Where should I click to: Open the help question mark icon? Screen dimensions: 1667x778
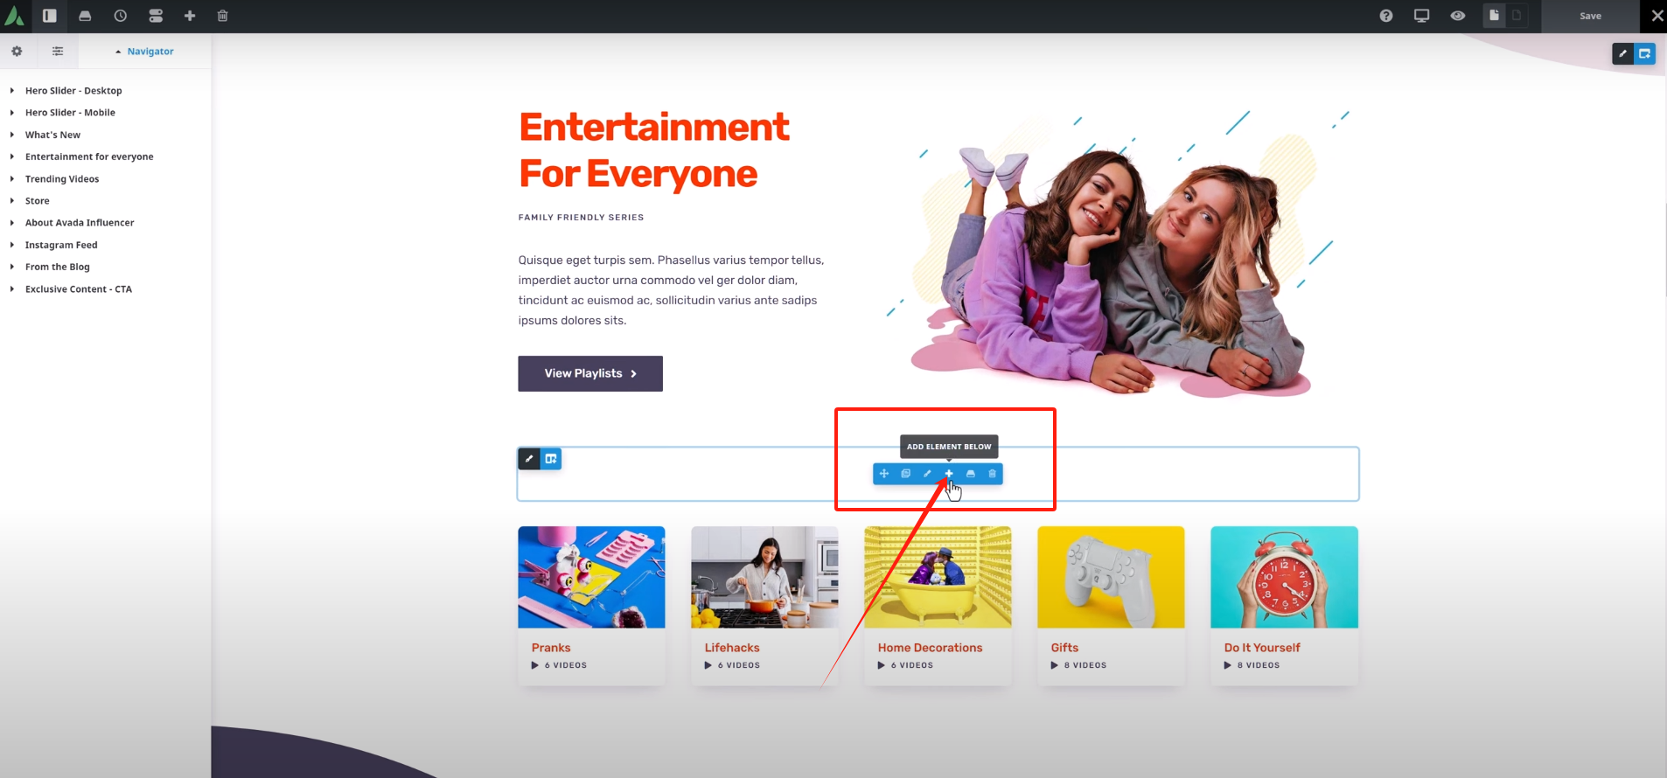[1386, 16]
